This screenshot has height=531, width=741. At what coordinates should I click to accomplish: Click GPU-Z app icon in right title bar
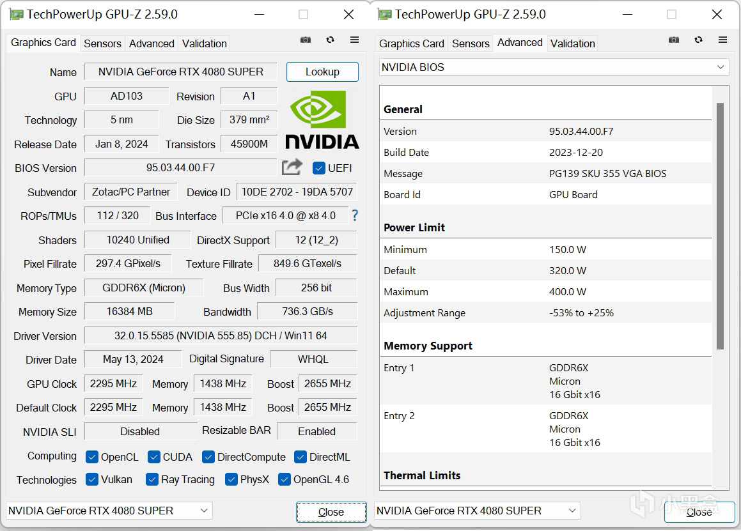coord(384,15)
